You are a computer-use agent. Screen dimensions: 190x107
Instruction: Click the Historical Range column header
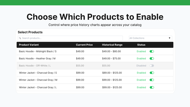(112, 45)
